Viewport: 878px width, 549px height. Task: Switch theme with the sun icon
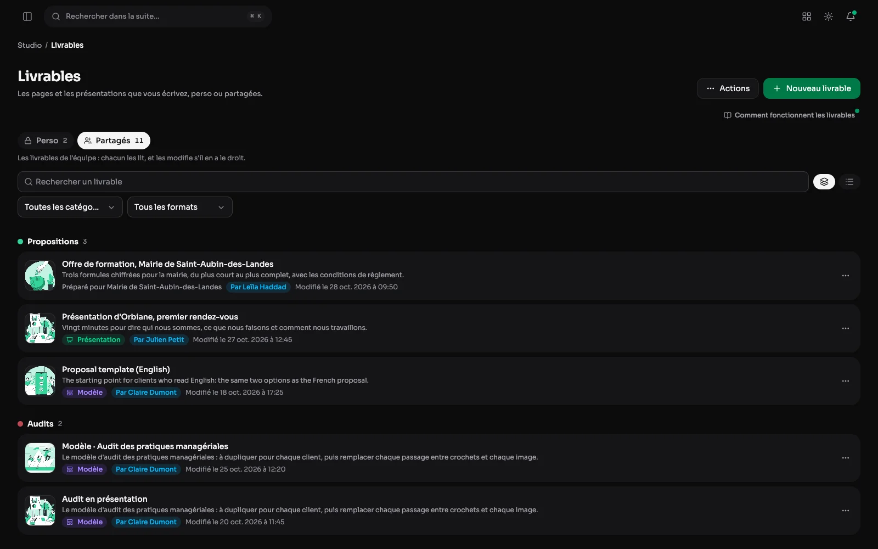[829, 16]
